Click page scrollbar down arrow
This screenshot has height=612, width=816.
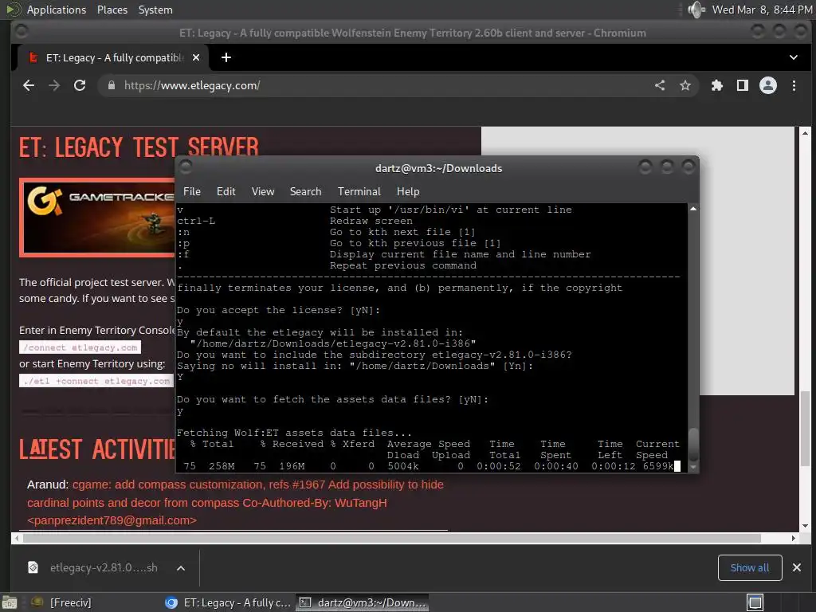(x=805, y=526)
